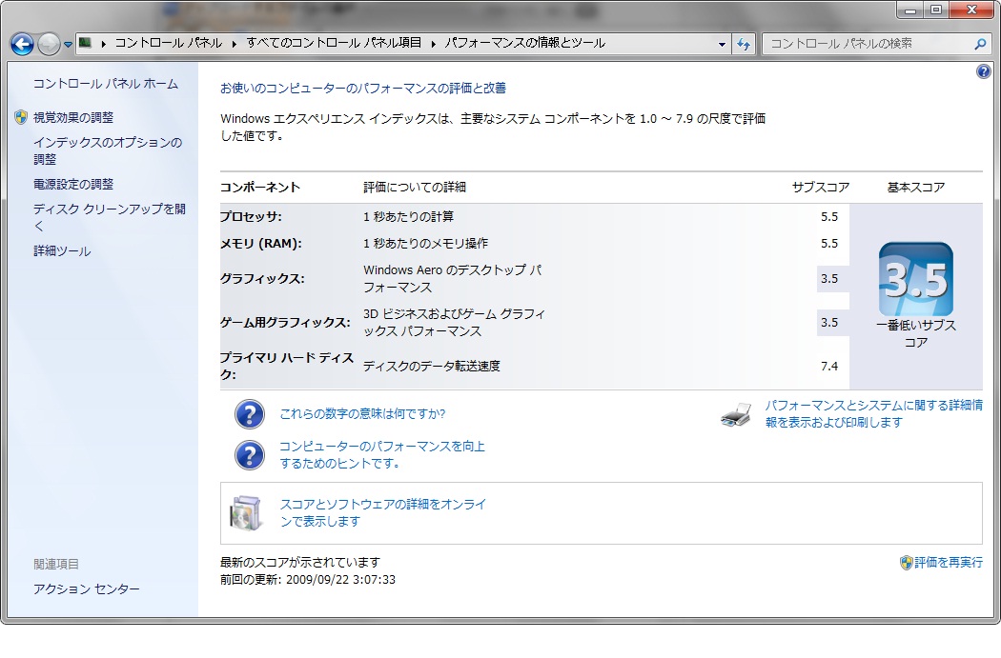Open the address bar history dropdown

(x=722, y=44)
